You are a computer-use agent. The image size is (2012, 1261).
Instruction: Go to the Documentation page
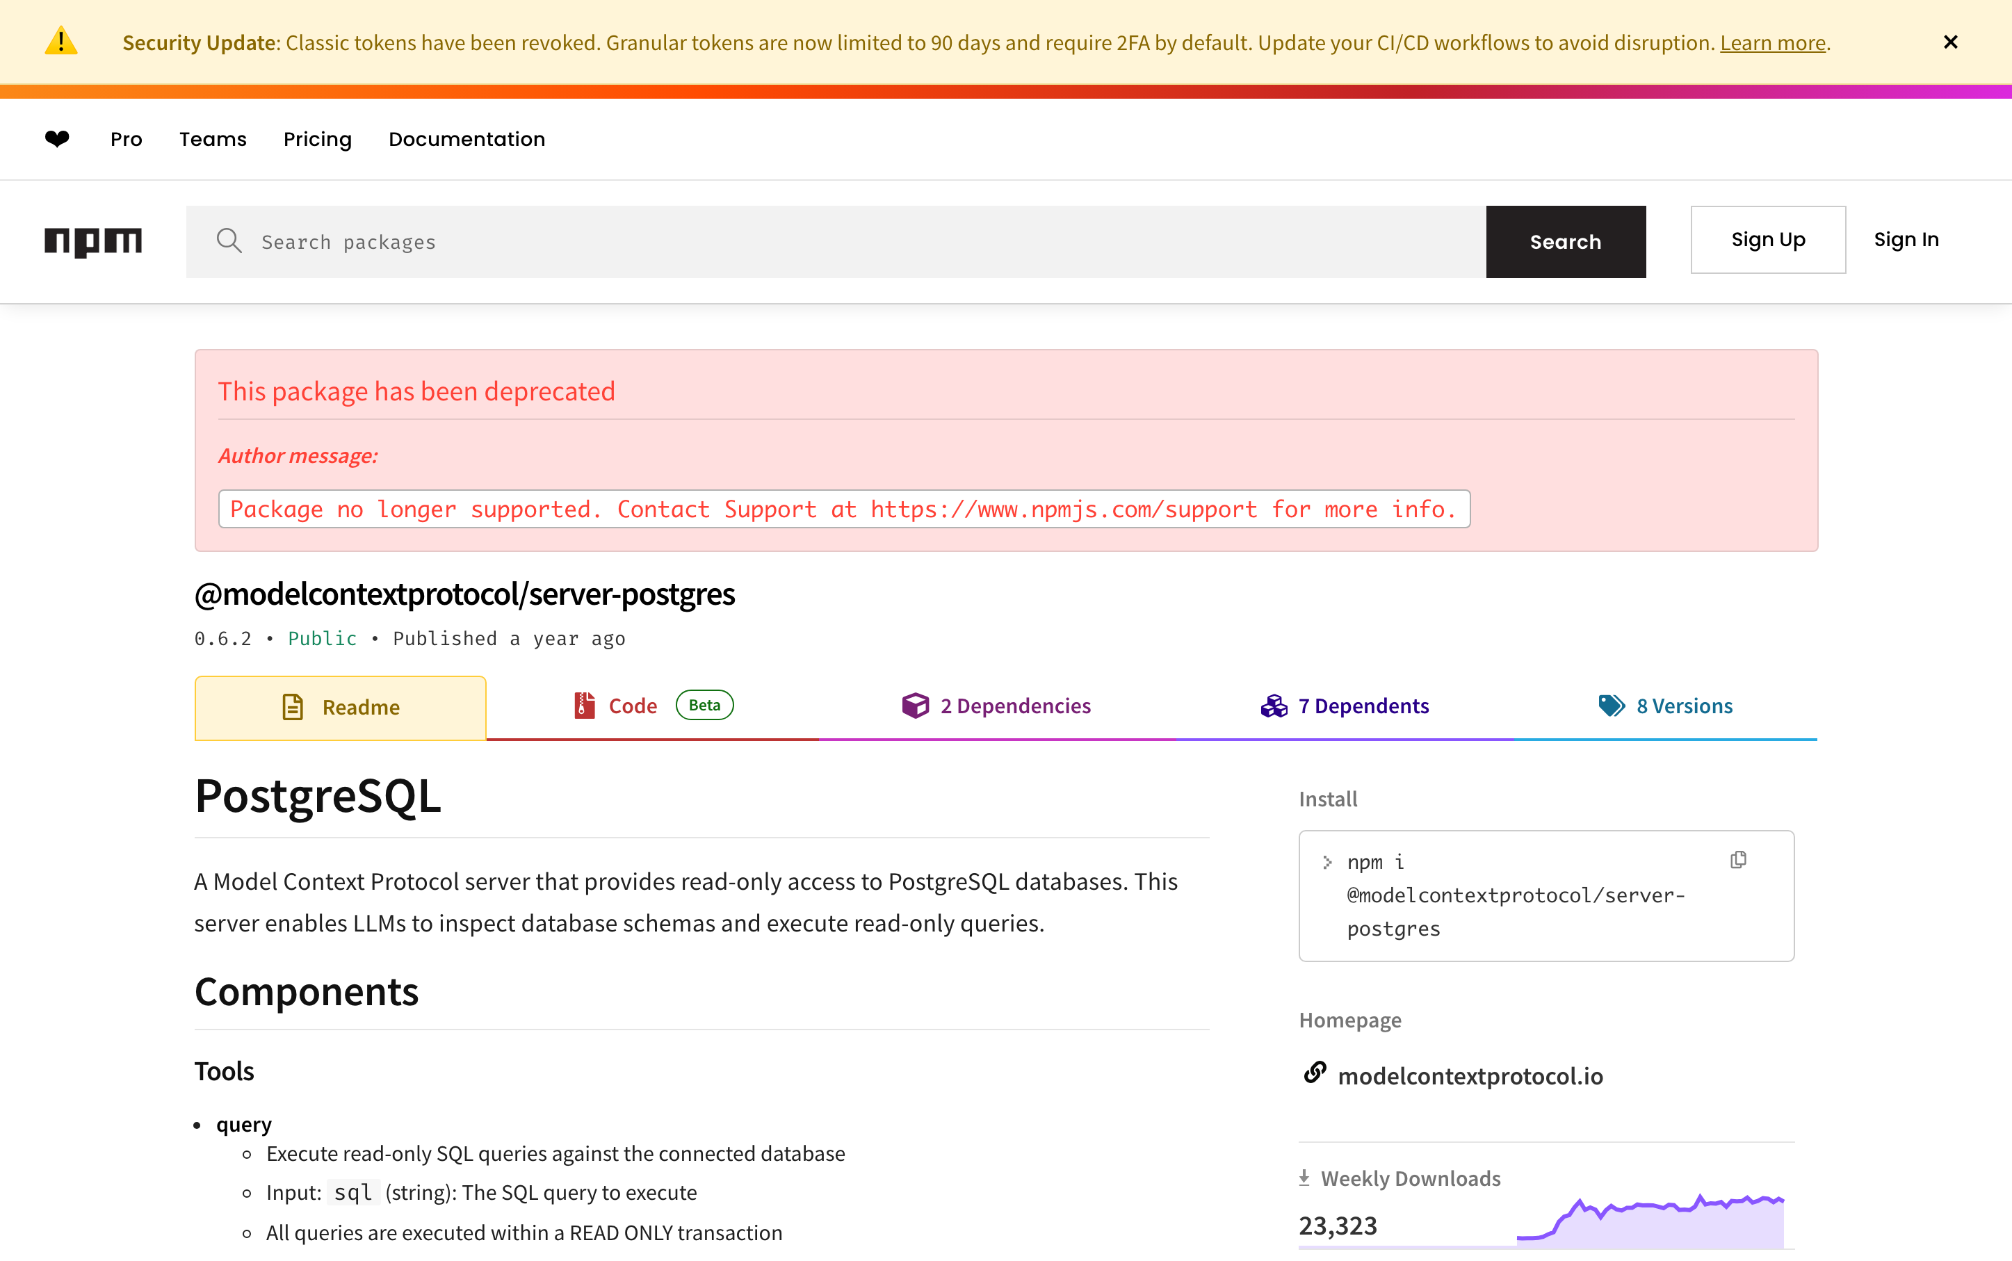pos(467,139)
